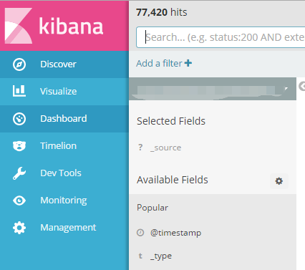Click the plus icon after Add a filter
The image size is (305, 270).
tap(188, 63)
